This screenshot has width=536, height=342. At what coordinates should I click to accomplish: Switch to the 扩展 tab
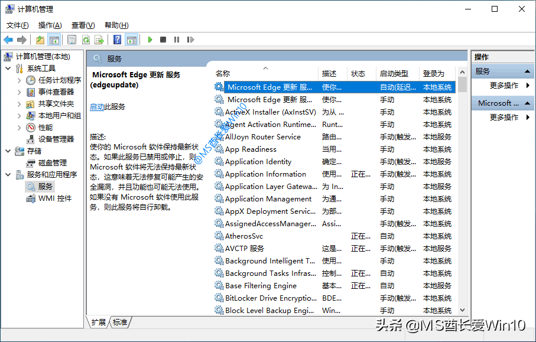point(99,322)
